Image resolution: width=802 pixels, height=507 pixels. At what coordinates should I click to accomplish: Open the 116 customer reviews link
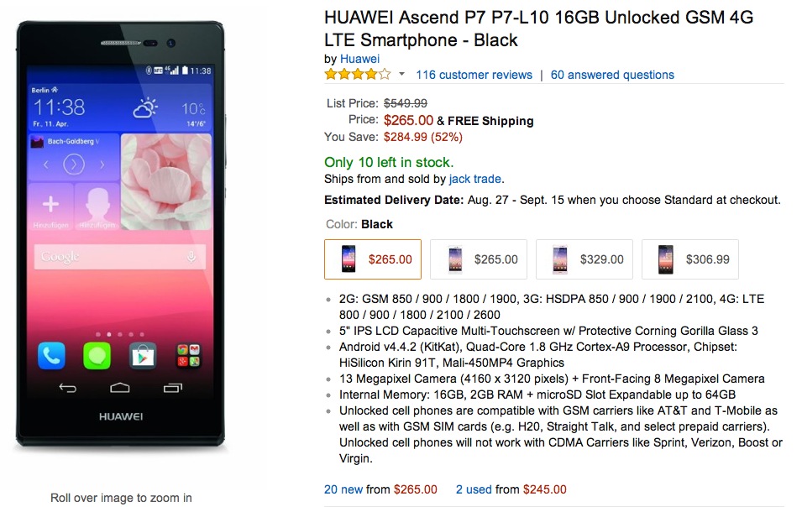click(474, 75)
